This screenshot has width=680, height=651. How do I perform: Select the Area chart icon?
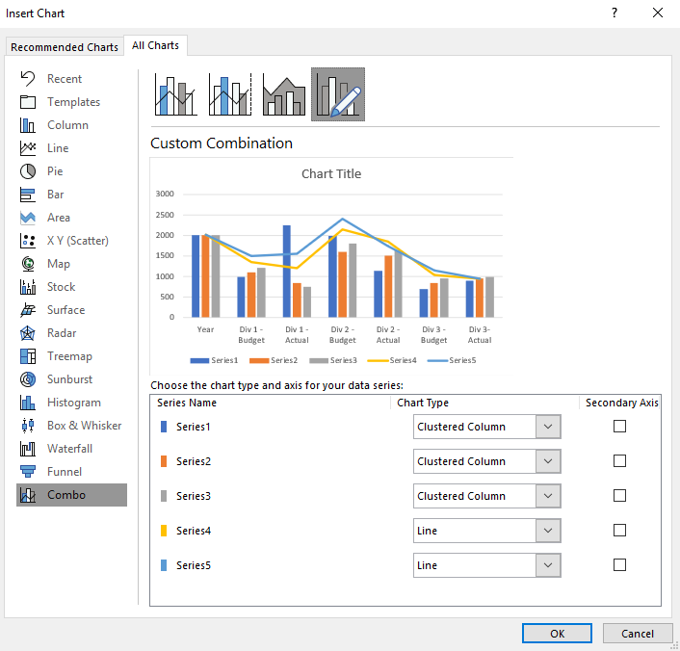click(x=28, y=218)
